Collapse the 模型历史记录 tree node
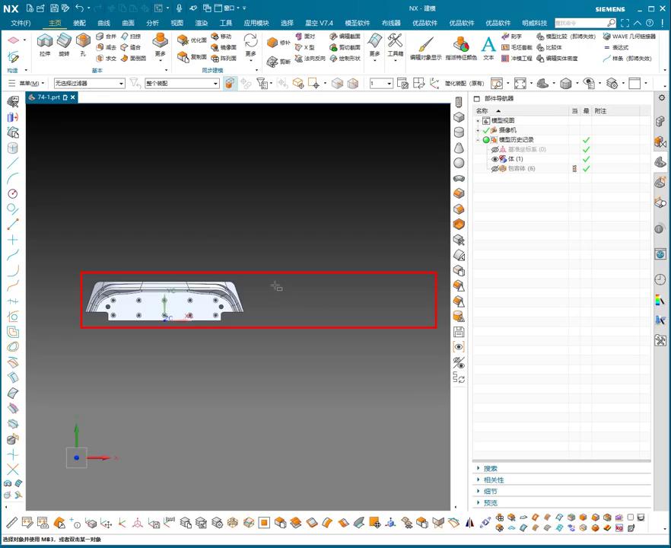This screenshot has height=548, width=671. click(x=479, y=140)
